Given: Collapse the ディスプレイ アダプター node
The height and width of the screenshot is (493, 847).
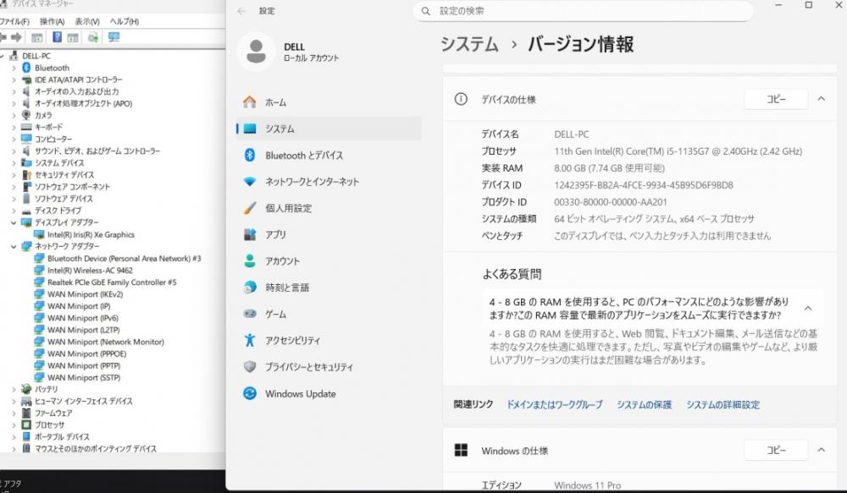Looking at the screenshot, I should click(14, 222).
